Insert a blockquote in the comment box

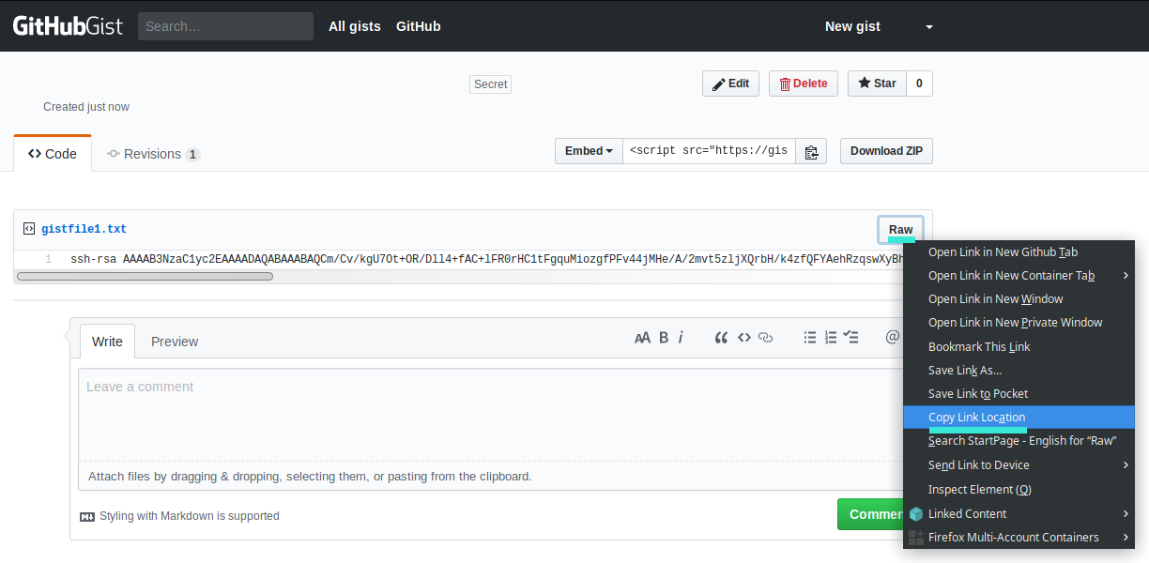click(x=721, y=337)
